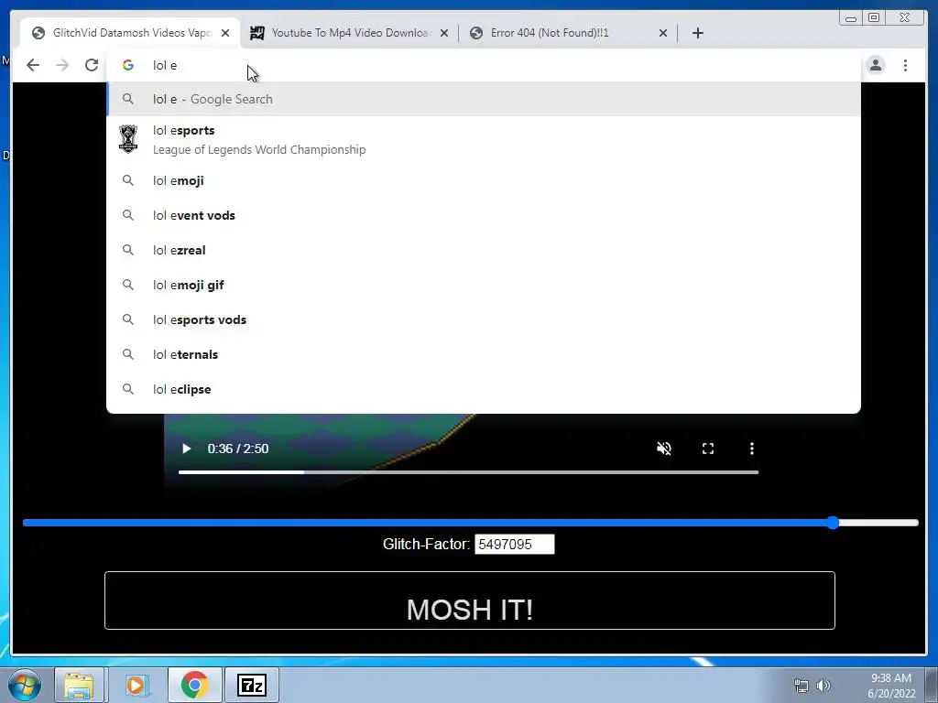Click the League of Legends Worlds trophy icon

coord(128,139)
